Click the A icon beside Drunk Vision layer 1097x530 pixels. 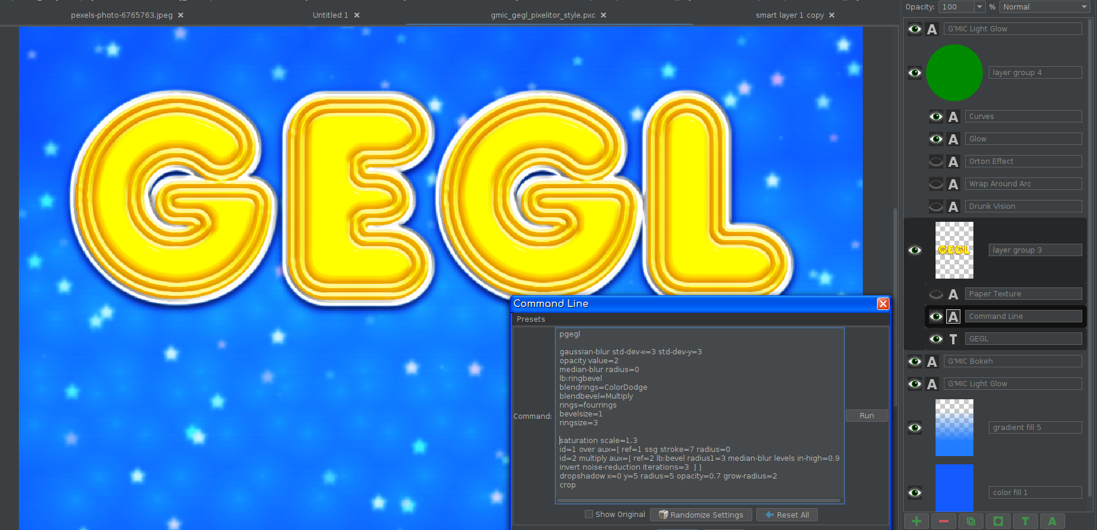click(x=953, y=206)
